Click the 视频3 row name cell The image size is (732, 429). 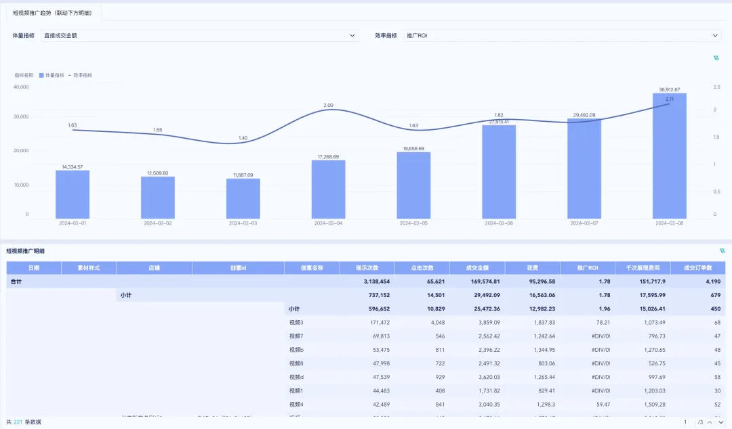[x=296, y=322]
